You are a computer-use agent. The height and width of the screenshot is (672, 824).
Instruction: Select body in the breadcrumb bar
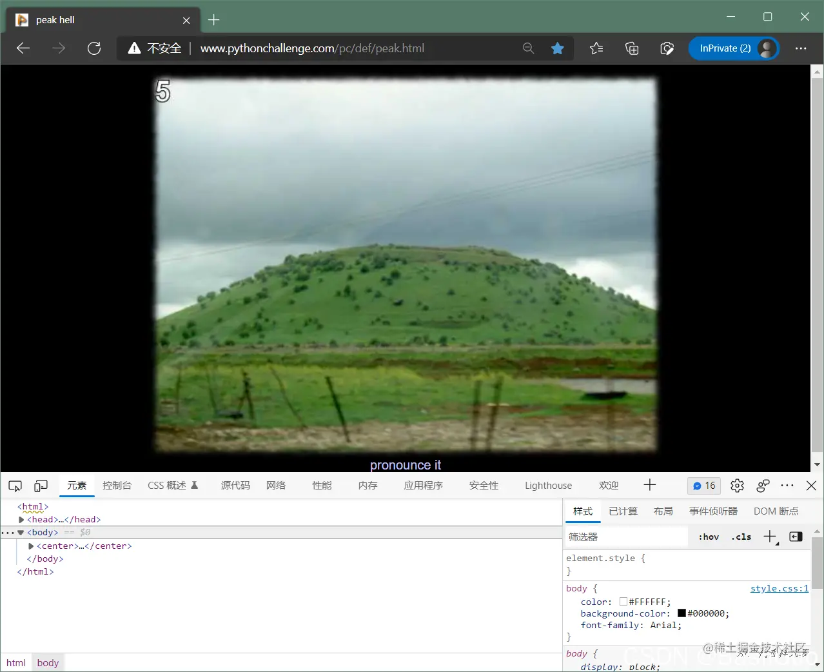point(48,663)
